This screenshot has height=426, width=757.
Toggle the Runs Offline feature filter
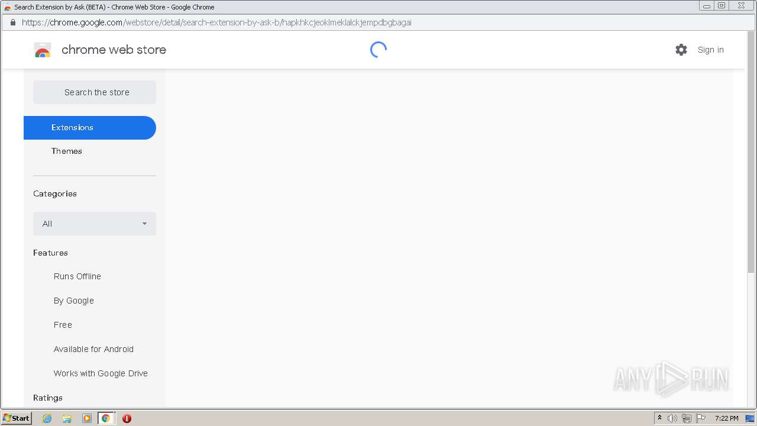click(x=77, y=276)
